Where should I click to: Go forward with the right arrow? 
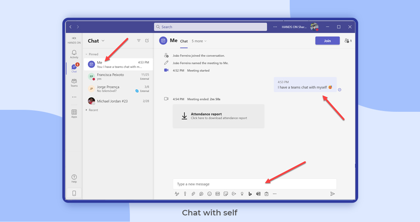[x=78, y=27]
